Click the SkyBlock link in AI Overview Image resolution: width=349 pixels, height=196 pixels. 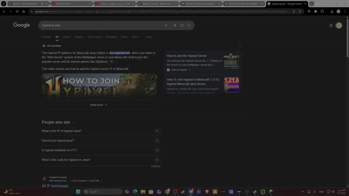(101, 62)
